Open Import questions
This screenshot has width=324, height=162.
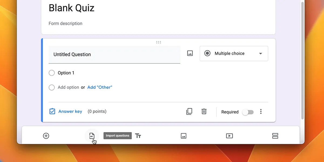point(92,136)
